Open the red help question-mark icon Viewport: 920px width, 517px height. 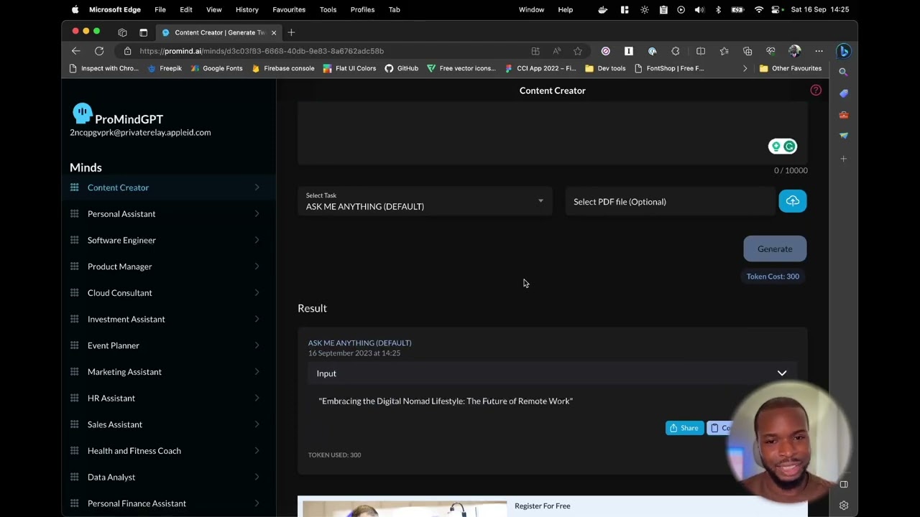(x=815, y=90)
